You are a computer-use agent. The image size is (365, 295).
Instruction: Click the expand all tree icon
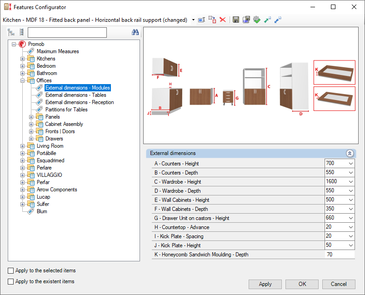(x=11, y=32)
